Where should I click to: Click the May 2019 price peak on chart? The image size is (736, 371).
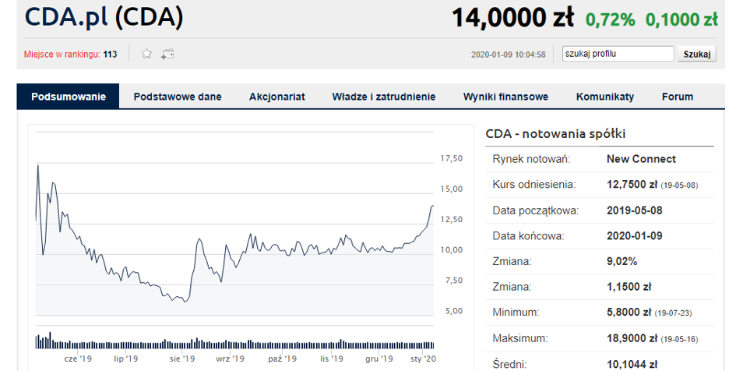(37, 166)
